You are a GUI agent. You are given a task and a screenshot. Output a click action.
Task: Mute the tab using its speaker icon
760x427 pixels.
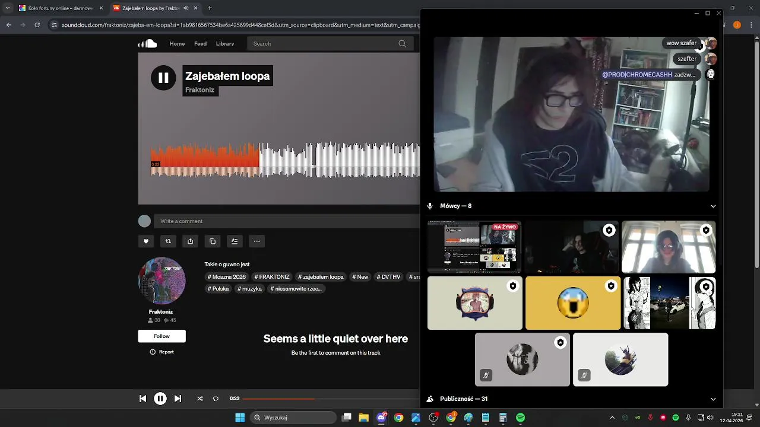186,8
